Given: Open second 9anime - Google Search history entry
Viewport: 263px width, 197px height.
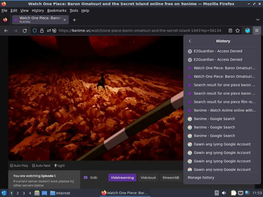Looking at the screenshot, I should click(x=222, y=127).
